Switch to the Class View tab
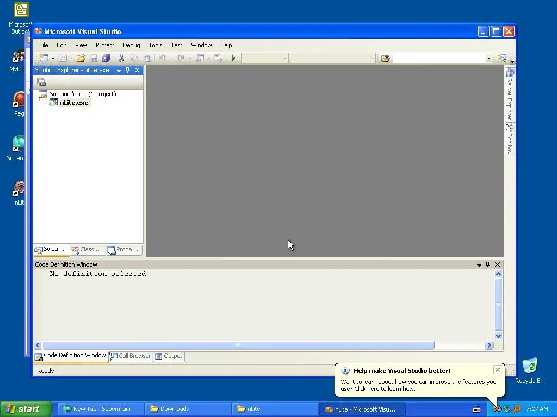The height and width of the screenshot is (417, 557). click(88, 250)
